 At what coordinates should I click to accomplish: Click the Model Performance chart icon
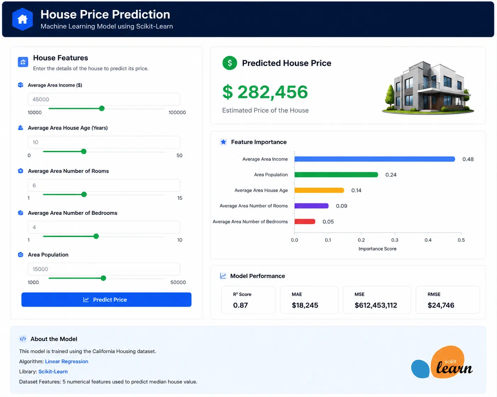tap(223, 276)
